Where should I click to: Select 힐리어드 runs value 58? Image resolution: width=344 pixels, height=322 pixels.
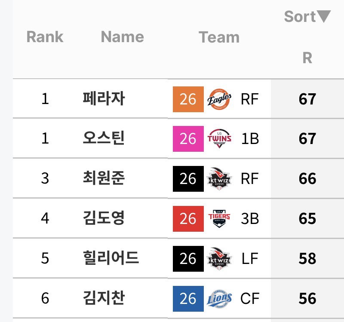click(x=307, y=259)
